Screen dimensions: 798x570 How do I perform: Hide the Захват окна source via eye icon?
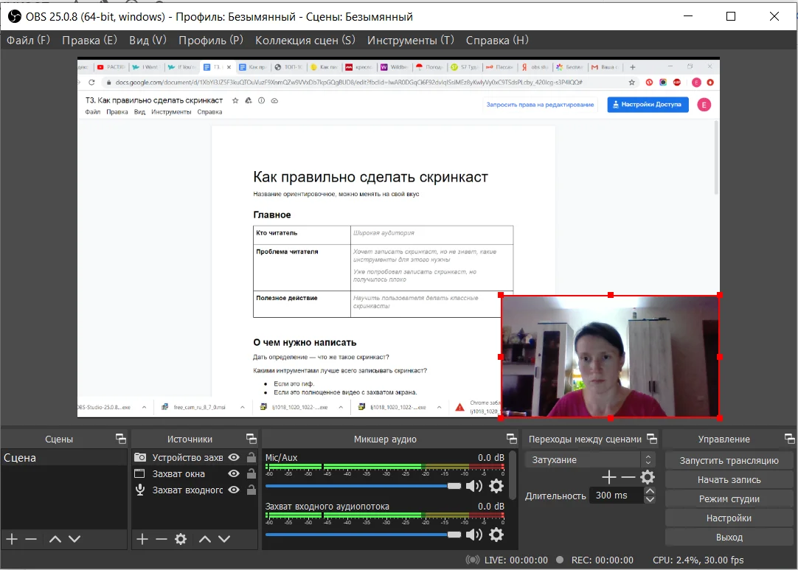click(x=234, y=474)
